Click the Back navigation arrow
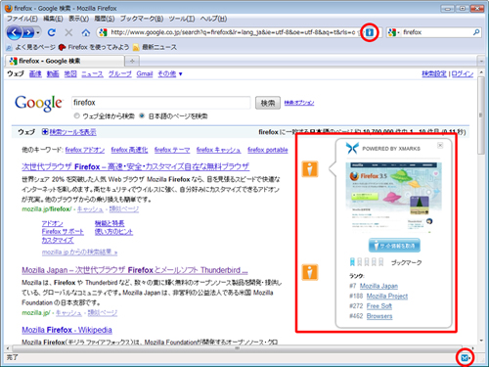The image size is (489, 367). click(x=14, y=32)
